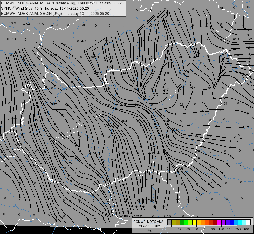254x234 pixels.
Task: Click the map value 0.0476
Action: (x=82, y=41)
